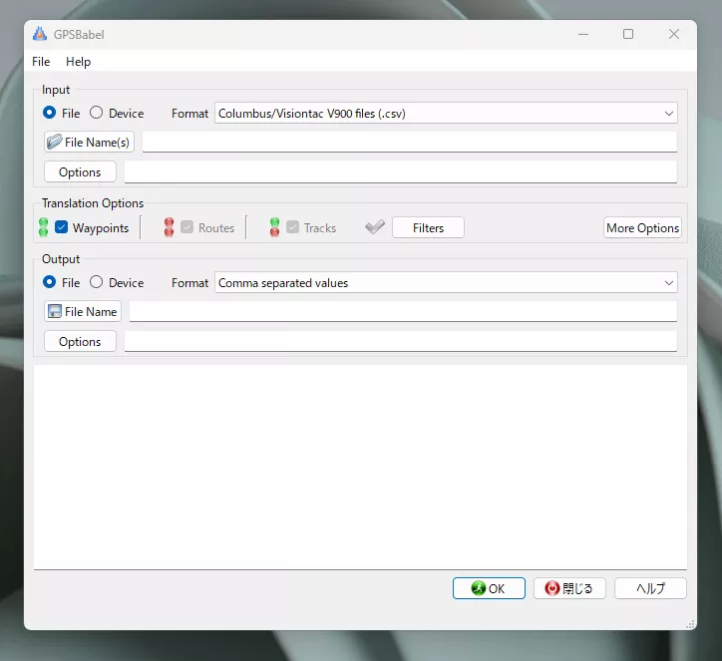Click the output File Name save button
Viewport: 722px width, 661px height.
pyautogui.click(x=83, y=311)
